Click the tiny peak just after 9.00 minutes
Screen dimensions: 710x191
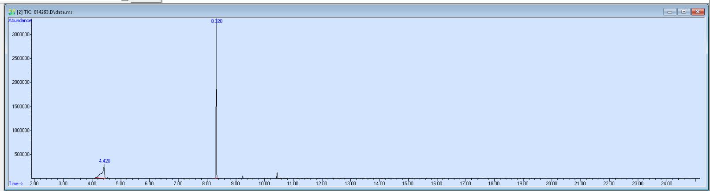(242, 177)
